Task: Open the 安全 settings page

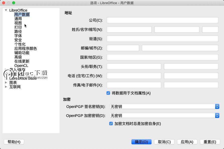Action: (x=18, y=40)
